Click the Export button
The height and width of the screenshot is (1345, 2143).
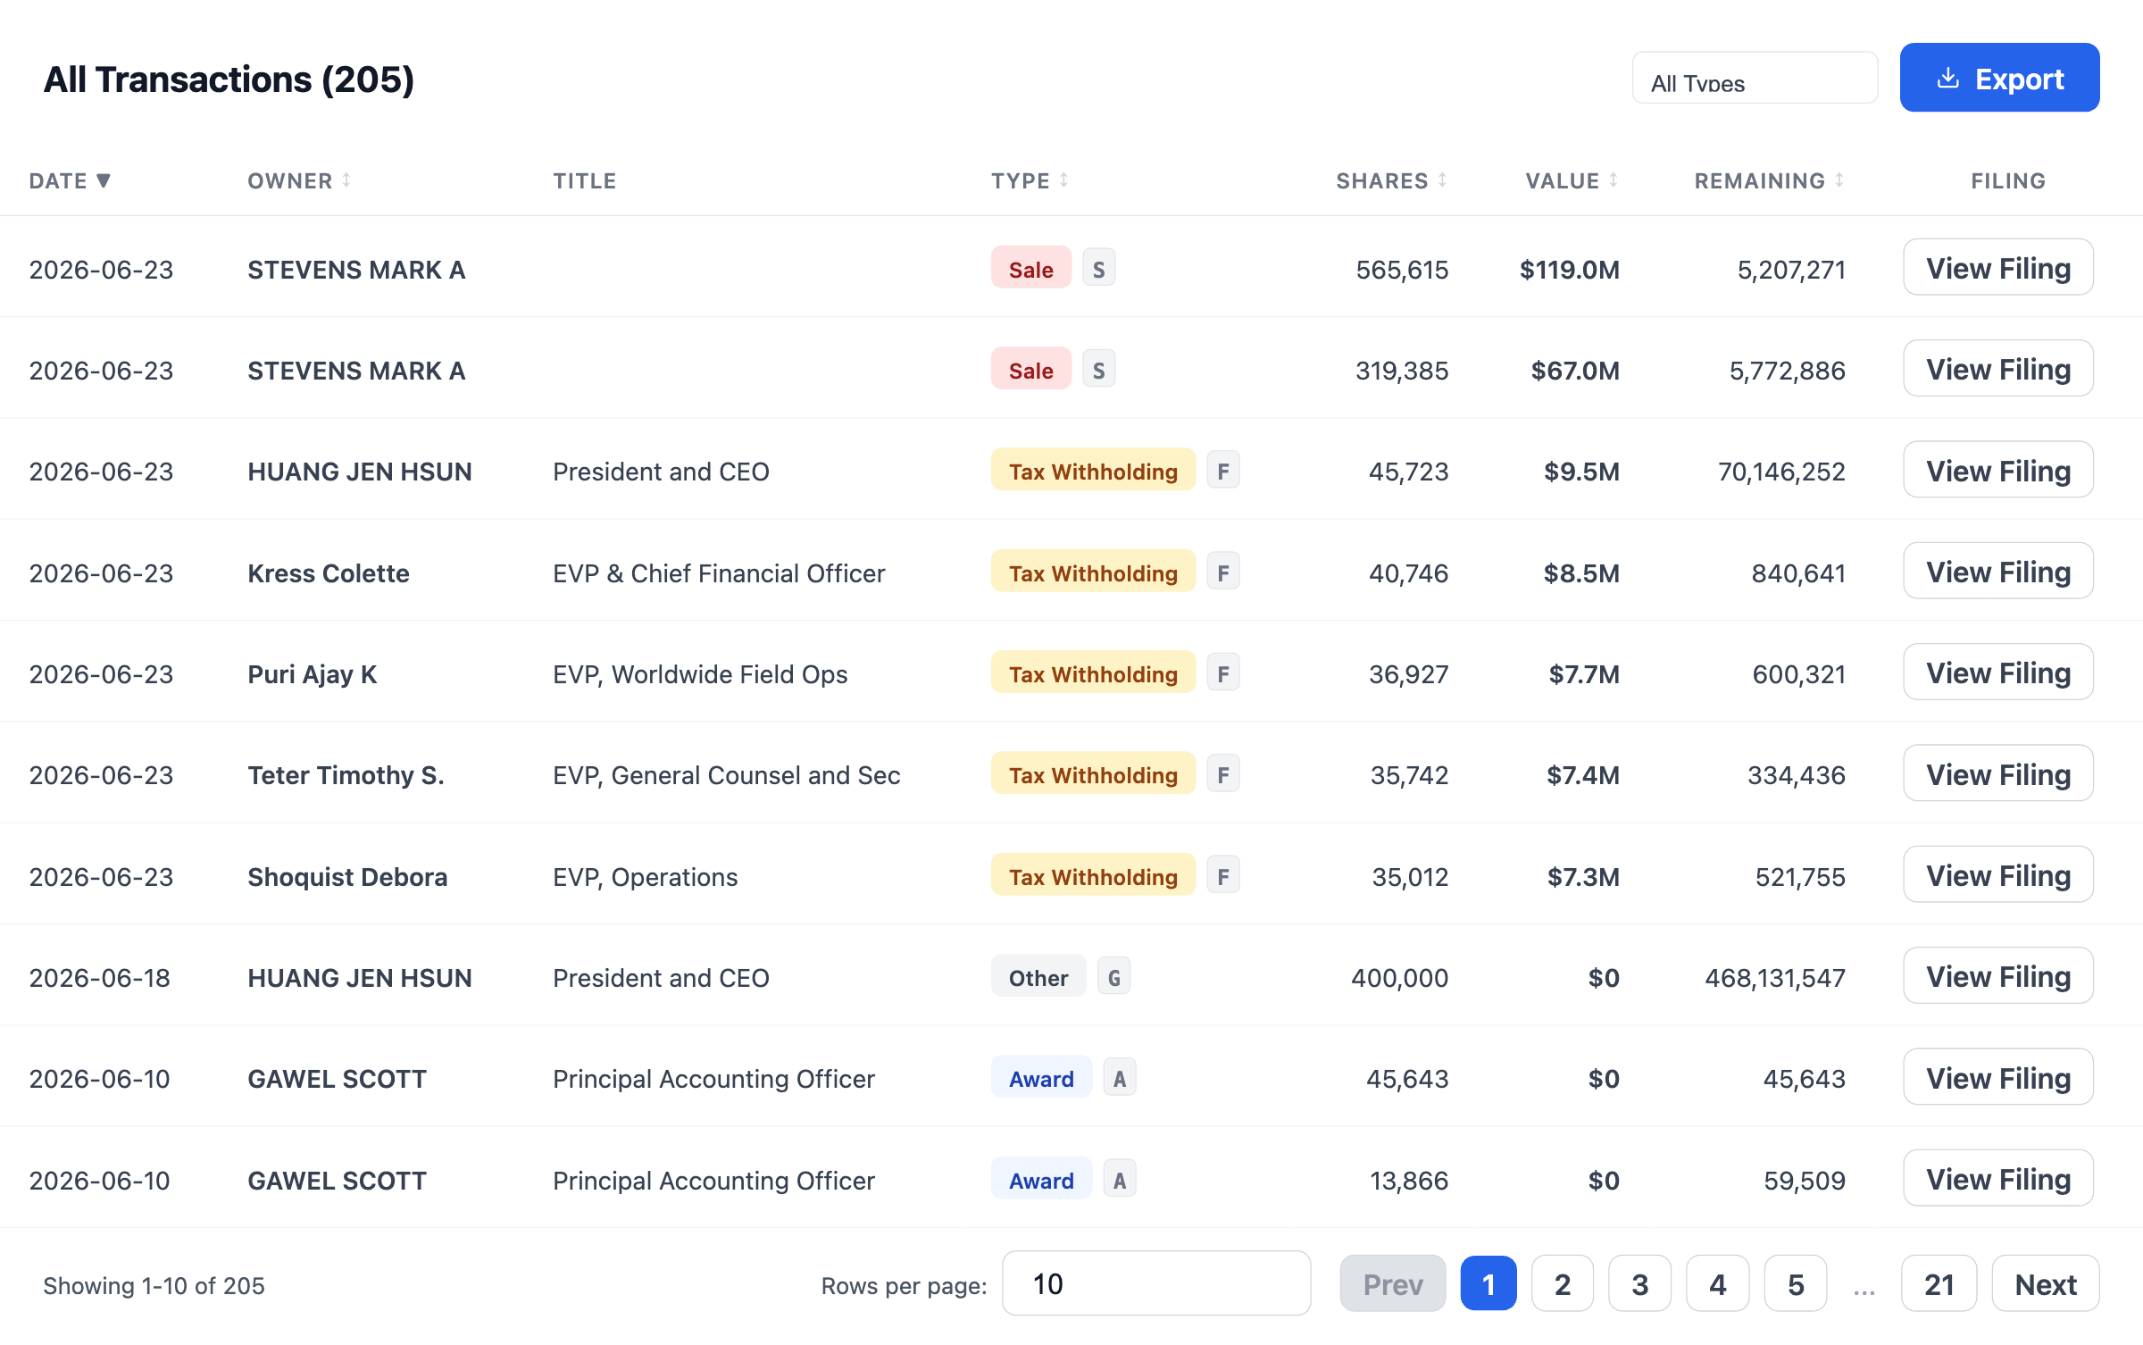1999,78
